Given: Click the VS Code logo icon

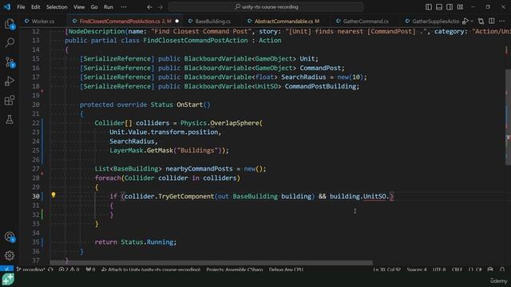Looking at the screenshot, I should point(7,7).
